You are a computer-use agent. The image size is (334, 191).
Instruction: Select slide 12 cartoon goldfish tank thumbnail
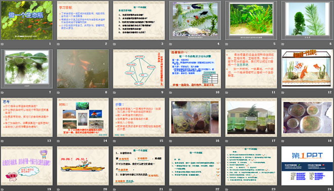click(x=307, y=69)
